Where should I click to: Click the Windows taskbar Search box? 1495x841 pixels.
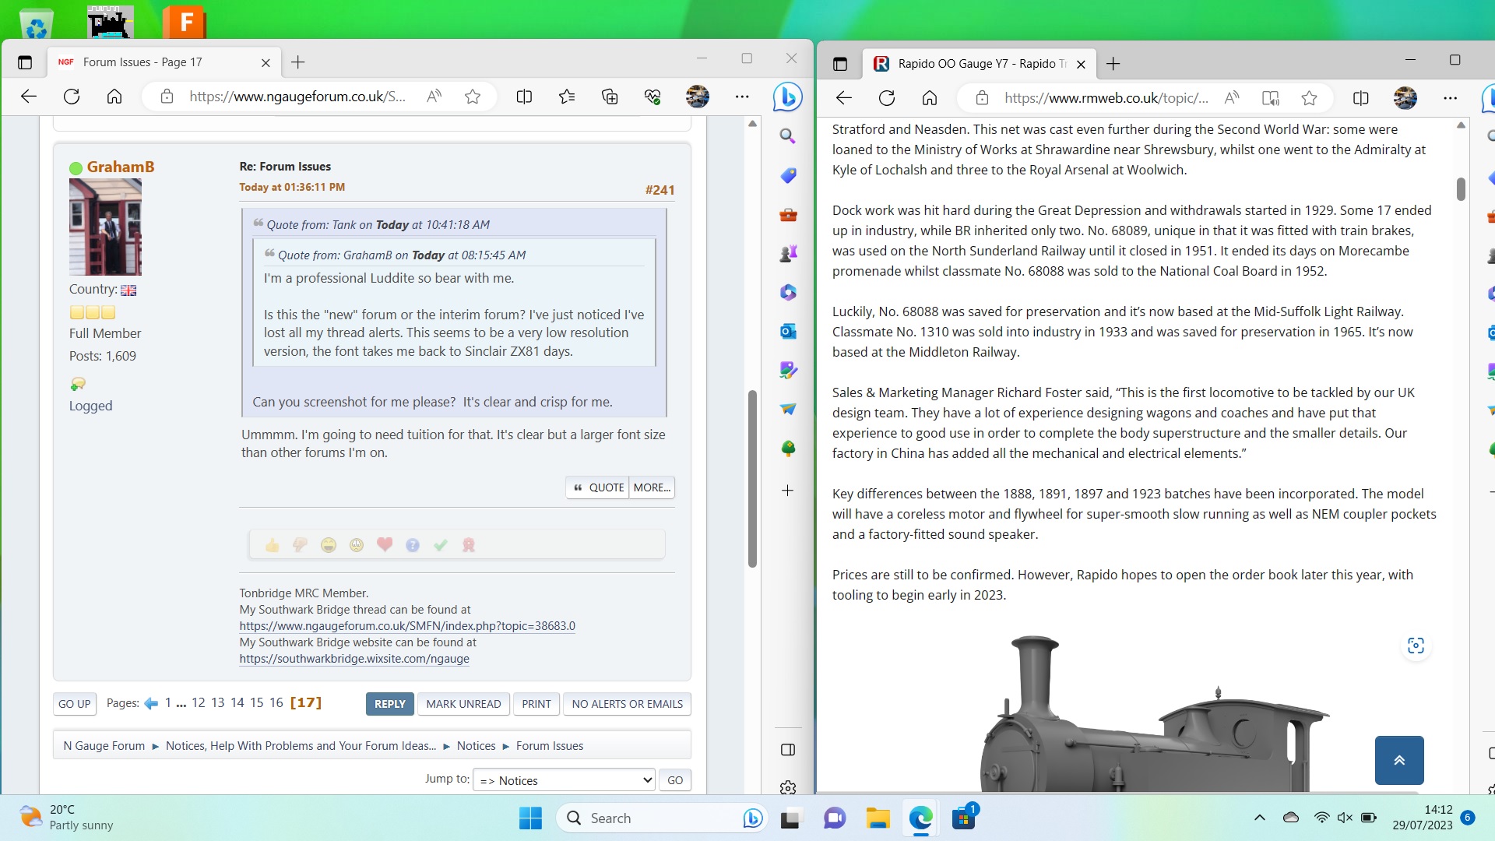(662, 818)
